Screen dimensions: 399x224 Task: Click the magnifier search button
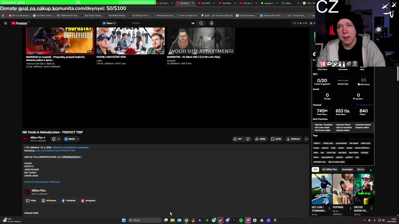[x=201, y=23]
